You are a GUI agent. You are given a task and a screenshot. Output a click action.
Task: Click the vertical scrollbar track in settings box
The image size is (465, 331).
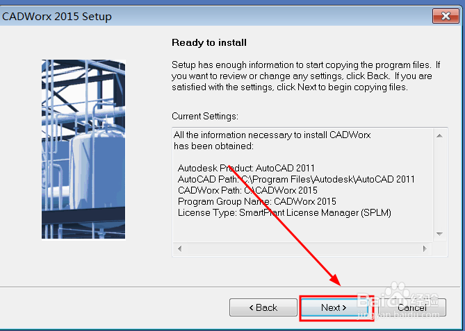point(439,184)
